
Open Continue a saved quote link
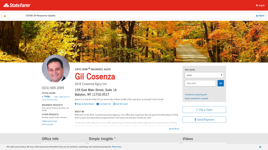point(196,95)
